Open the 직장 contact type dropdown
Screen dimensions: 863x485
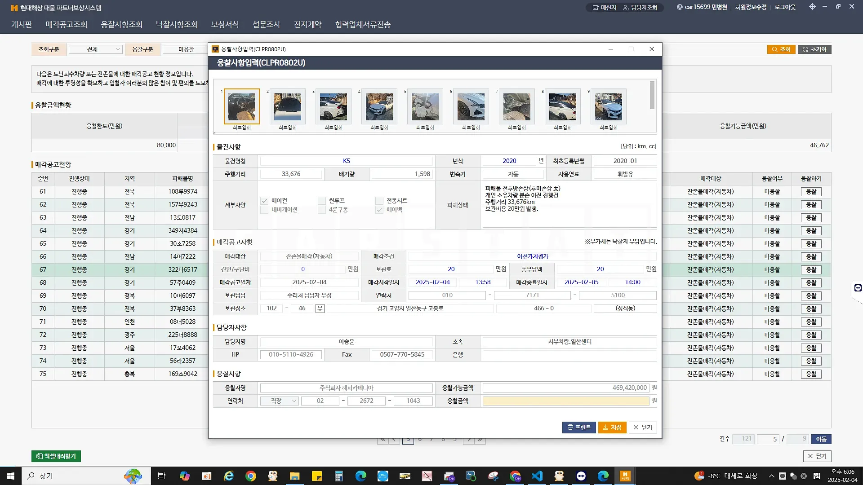pyautogui.click(x=279, y=401)
